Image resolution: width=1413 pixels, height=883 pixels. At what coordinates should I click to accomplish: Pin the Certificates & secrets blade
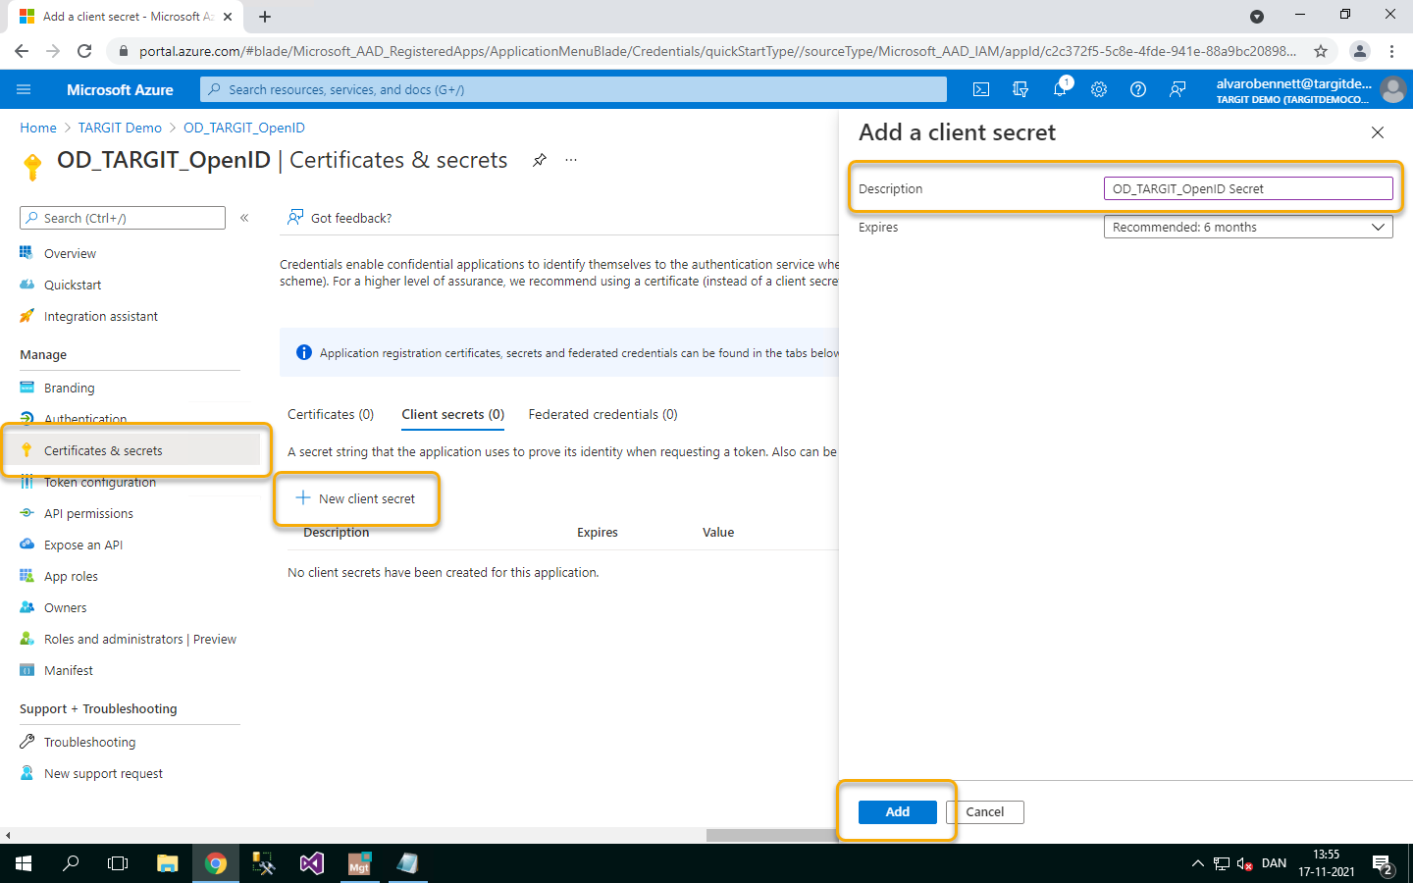(x=539, y=160)
